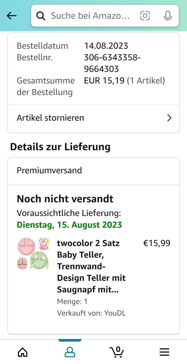
Task: Go back using the left arrow
Action: pyautogui.click(x=12, y=16)
